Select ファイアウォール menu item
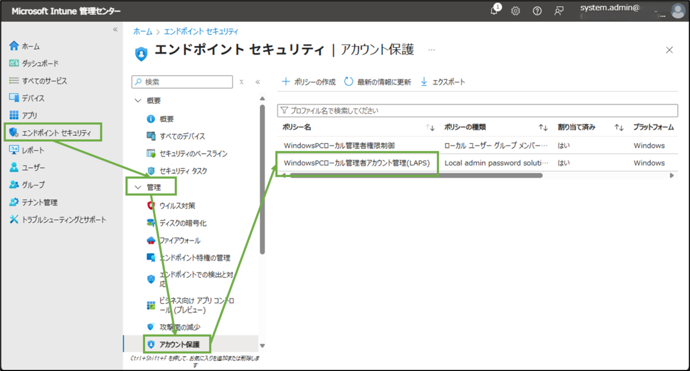Viewport: 690px width, 371px height. 180,240
